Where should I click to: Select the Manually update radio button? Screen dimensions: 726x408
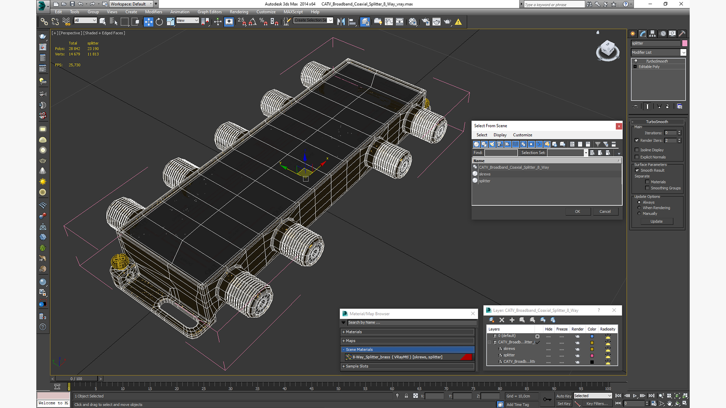pyautogui.click(x=639, y=213)
